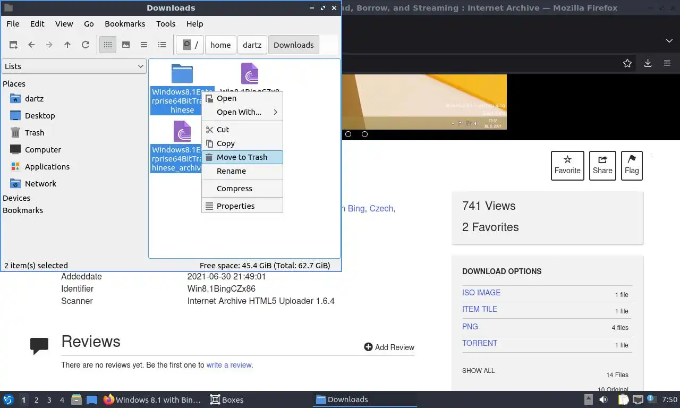680x408 pixels.
Task: Go back in the file manager toolbar
Action: 31,45
